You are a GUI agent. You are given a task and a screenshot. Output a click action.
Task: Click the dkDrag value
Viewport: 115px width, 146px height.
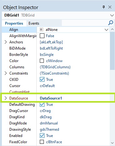click(46, 117)
